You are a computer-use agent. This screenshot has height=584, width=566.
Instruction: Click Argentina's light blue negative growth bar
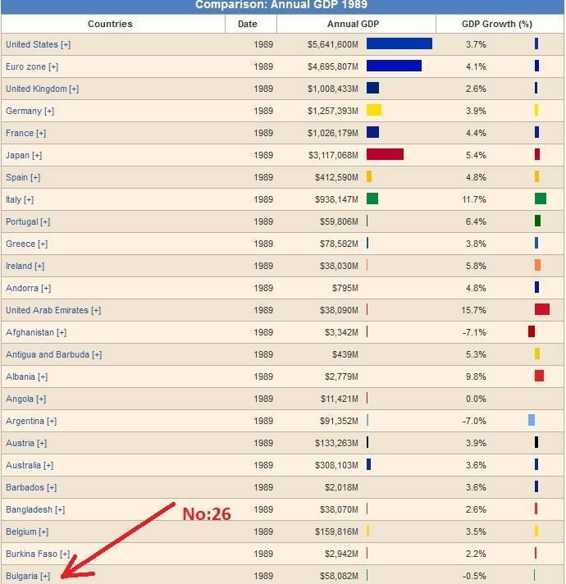point(532,420)
